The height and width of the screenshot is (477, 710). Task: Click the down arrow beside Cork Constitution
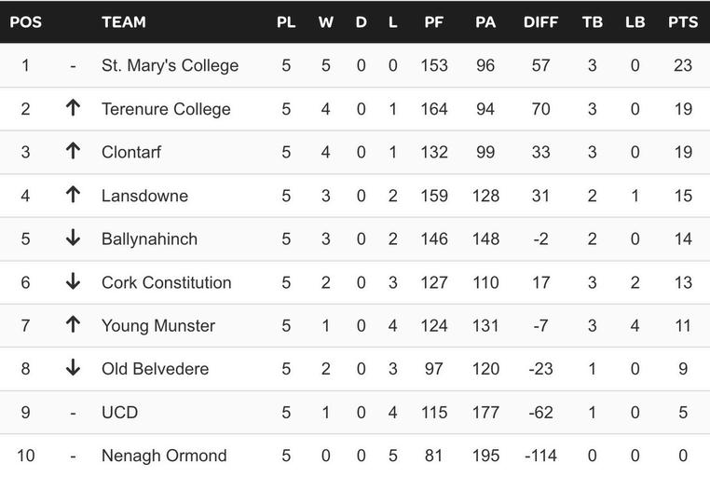tap(73, 281)
